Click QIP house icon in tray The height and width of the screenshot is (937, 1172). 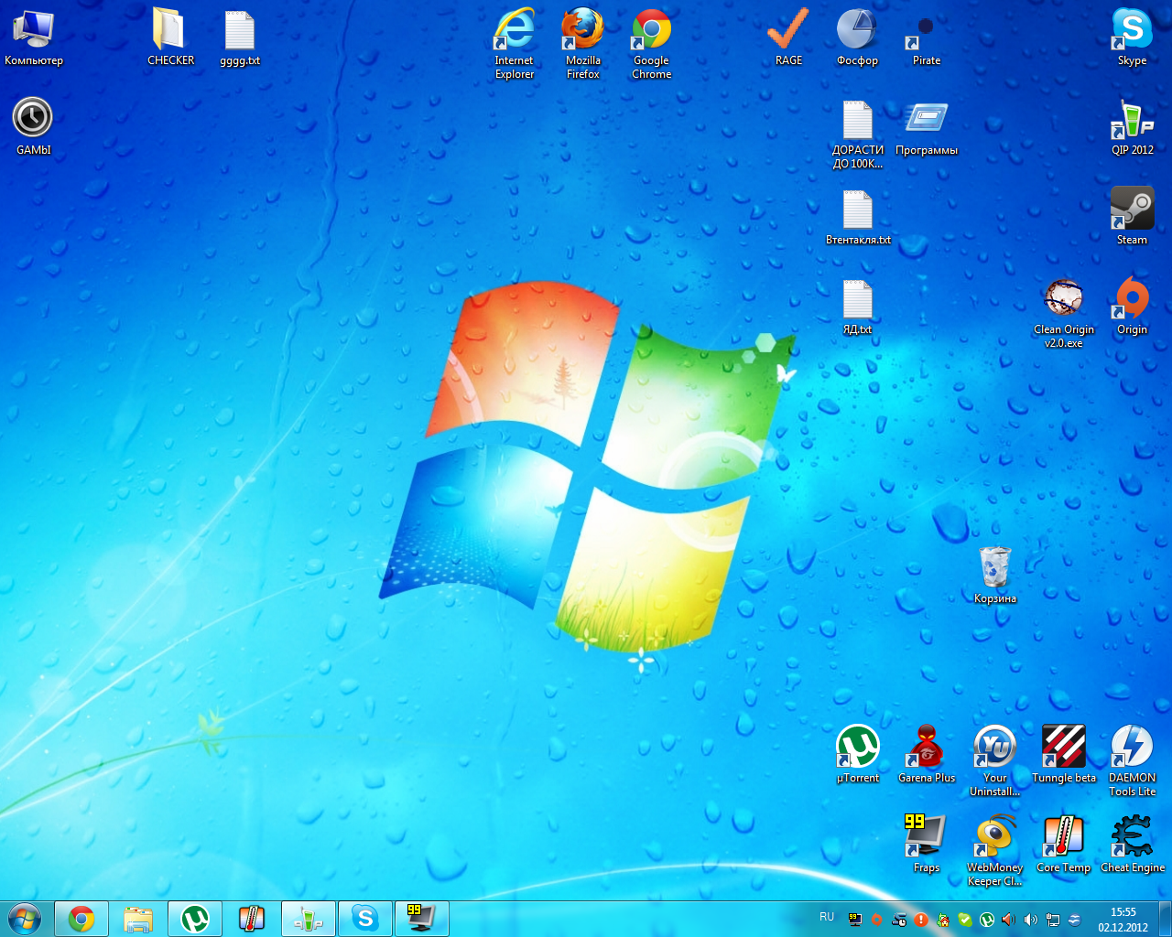tap(943, 920)
